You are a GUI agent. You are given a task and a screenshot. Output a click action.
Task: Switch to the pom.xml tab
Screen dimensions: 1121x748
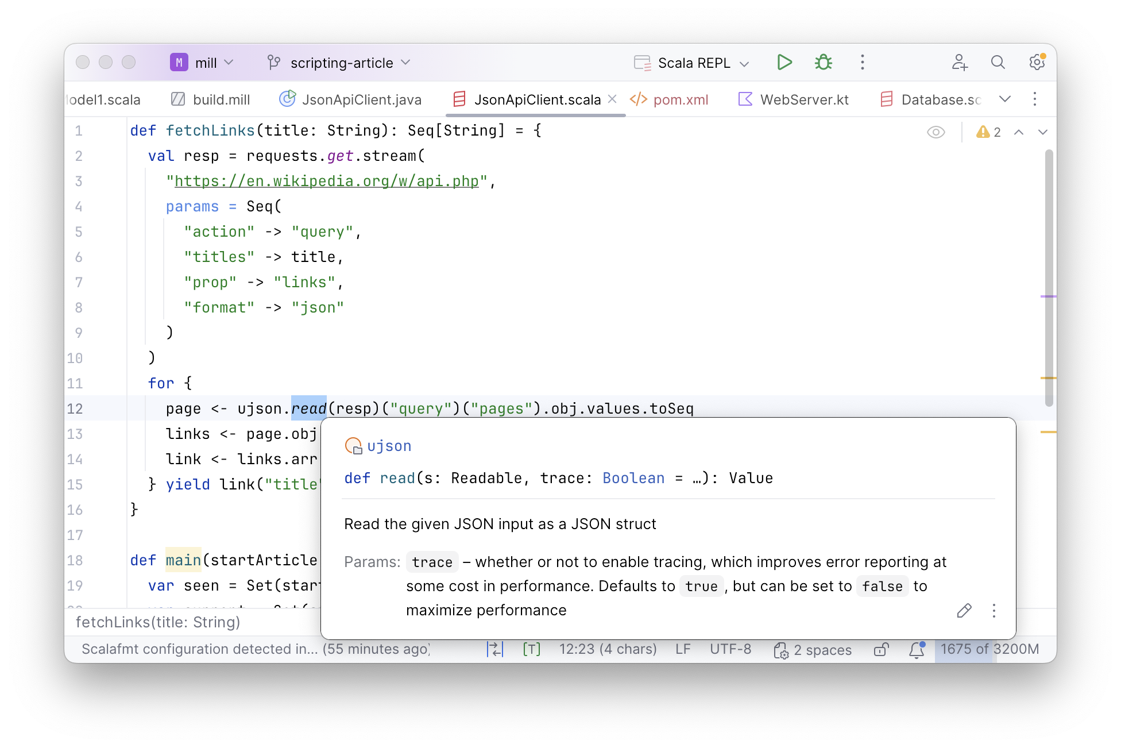click(x=681, y=99)
